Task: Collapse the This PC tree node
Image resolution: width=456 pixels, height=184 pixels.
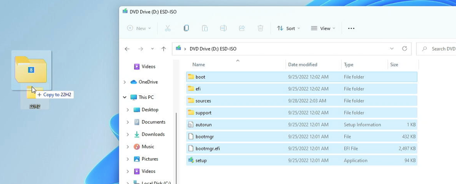Action: point(125,98)
